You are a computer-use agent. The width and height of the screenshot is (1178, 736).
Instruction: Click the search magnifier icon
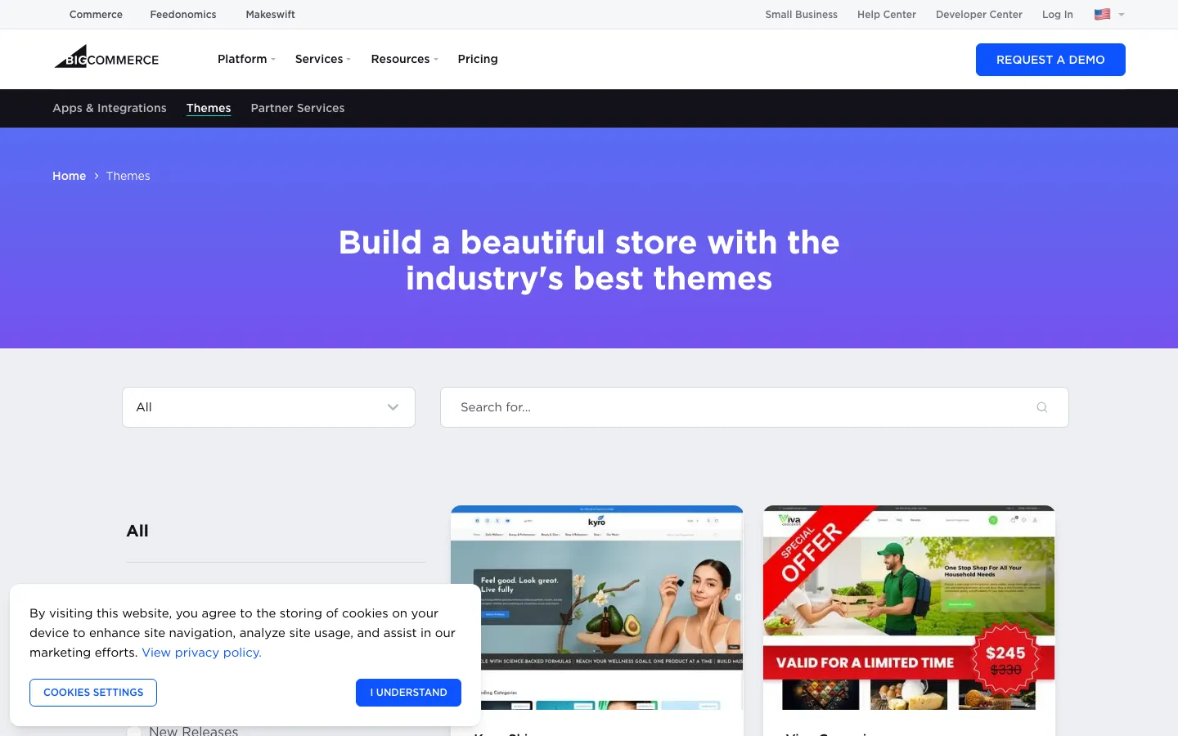[1041, 407]
